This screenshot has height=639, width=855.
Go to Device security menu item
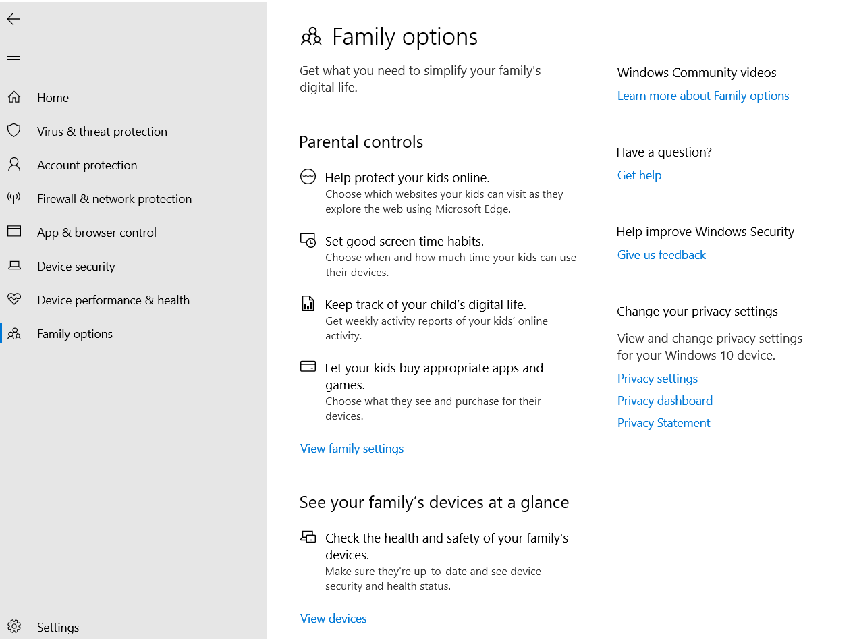pyautogui.click(x=76, y=267)
